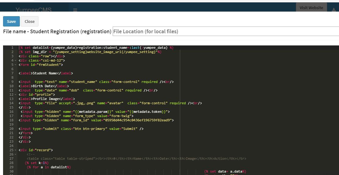Collapse the fold arrow at line 26

tap(16, 154)
